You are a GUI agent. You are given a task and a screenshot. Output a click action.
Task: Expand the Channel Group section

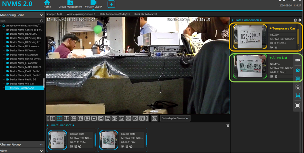[x=41, y=145]
